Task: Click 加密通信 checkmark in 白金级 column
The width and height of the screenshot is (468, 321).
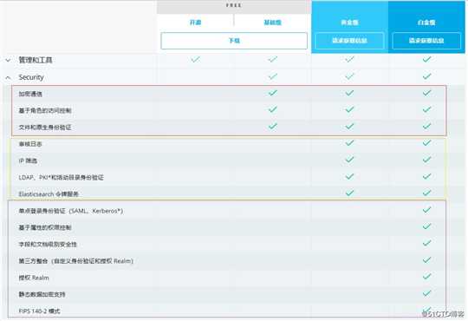Action: pyautogui.click(x=426, y=93)
